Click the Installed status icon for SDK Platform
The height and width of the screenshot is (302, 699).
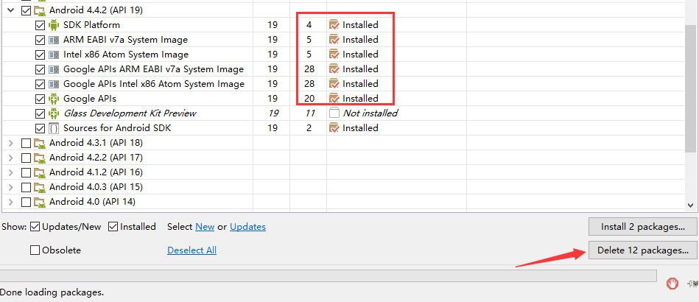point(334,25)
